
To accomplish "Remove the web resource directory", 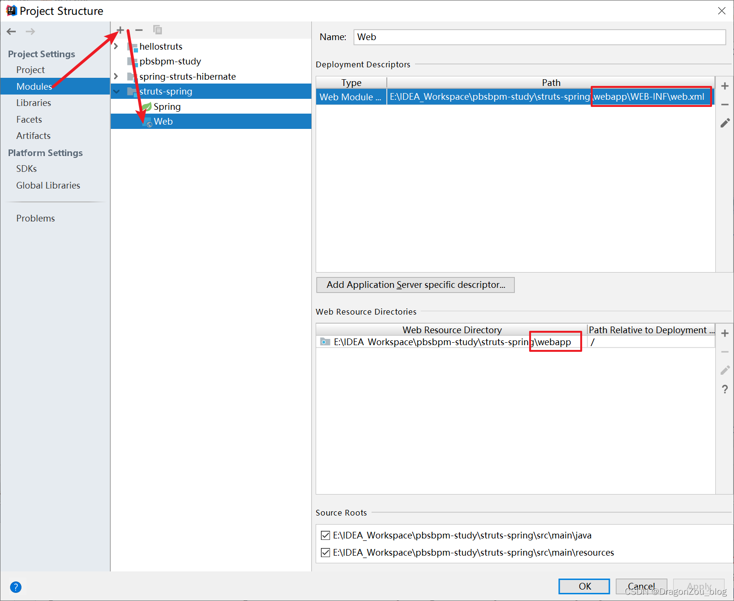I will click(x=725, y=352).
